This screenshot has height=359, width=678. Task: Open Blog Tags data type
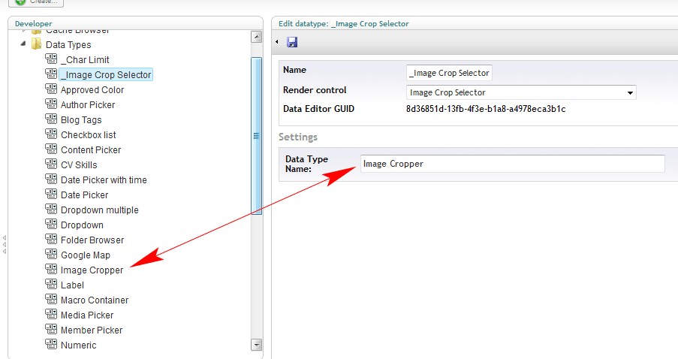click(x=81, y=120)
